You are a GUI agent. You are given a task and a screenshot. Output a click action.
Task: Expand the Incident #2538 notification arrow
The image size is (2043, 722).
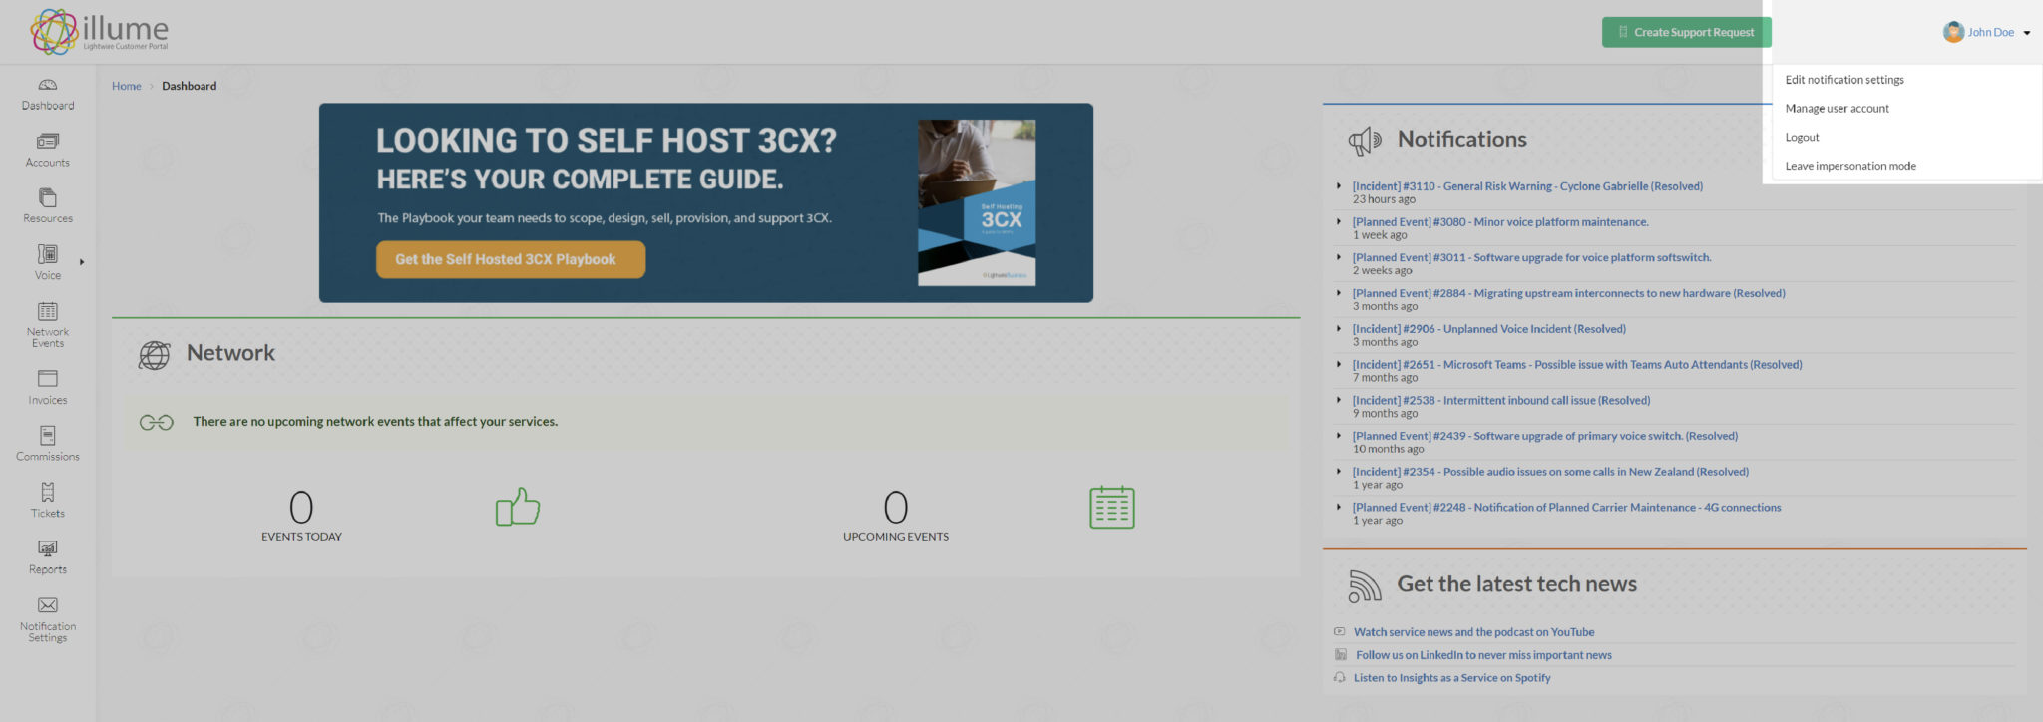point(1339,400)
